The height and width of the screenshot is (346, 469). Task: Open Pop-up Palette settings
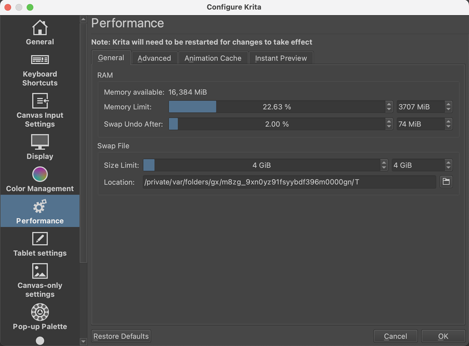(40, 317)
